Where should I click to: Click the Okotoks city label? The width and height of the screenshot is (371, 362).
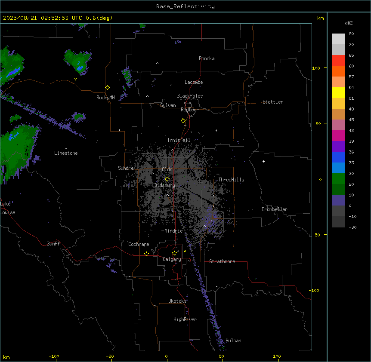[177, 301]
